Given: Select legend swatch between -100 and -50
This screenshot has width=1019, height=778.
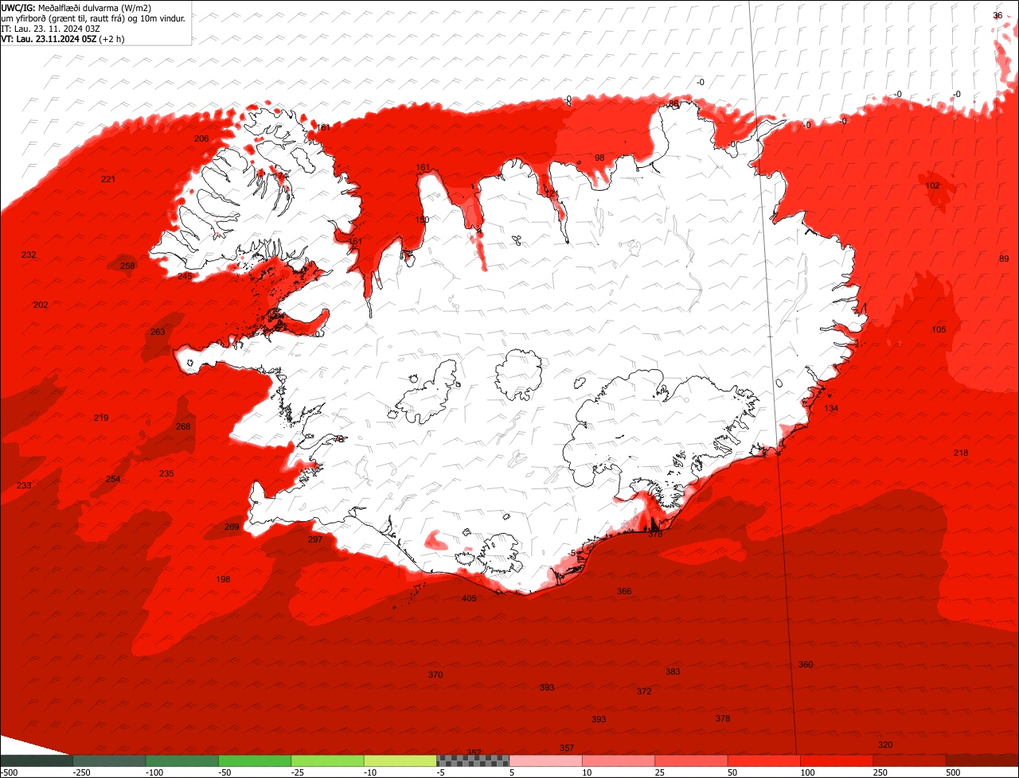Looking at the screenshot, I should 182,760.
